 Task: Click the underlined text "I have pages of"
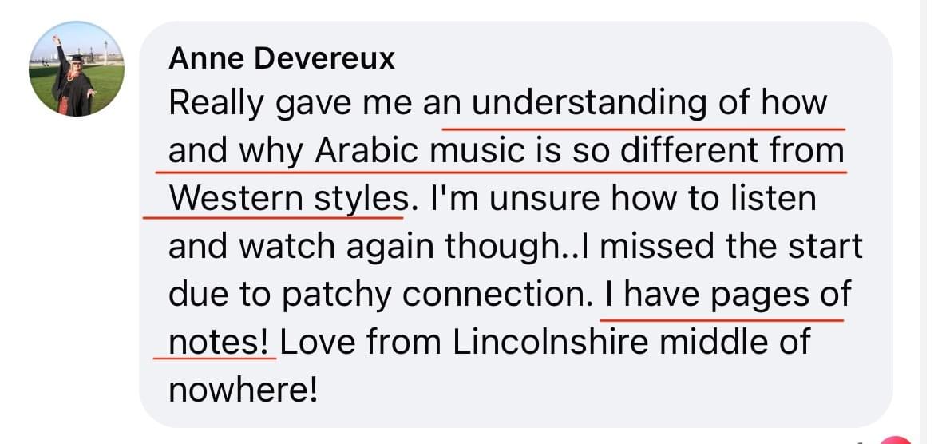click(727, 295)
